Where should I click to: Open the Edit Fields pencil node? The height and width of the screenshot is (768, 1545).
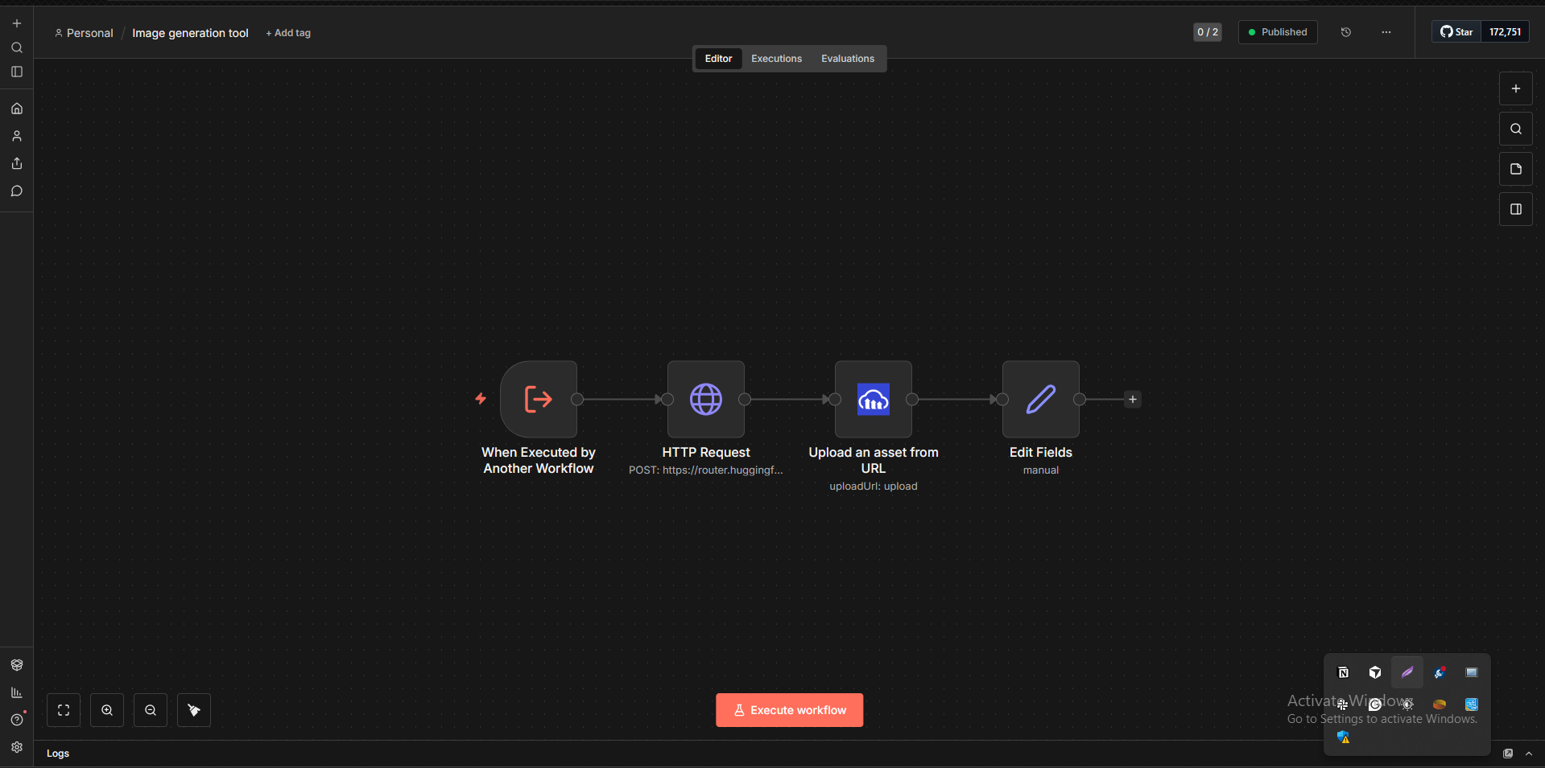click(x=1040, y=399)
